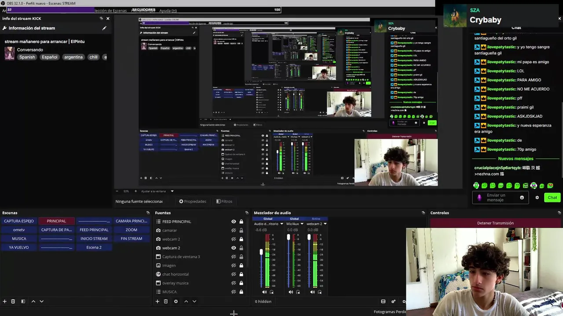Toggle lock on camarar source
Screen dimensions: 563x316
point(241,230)
